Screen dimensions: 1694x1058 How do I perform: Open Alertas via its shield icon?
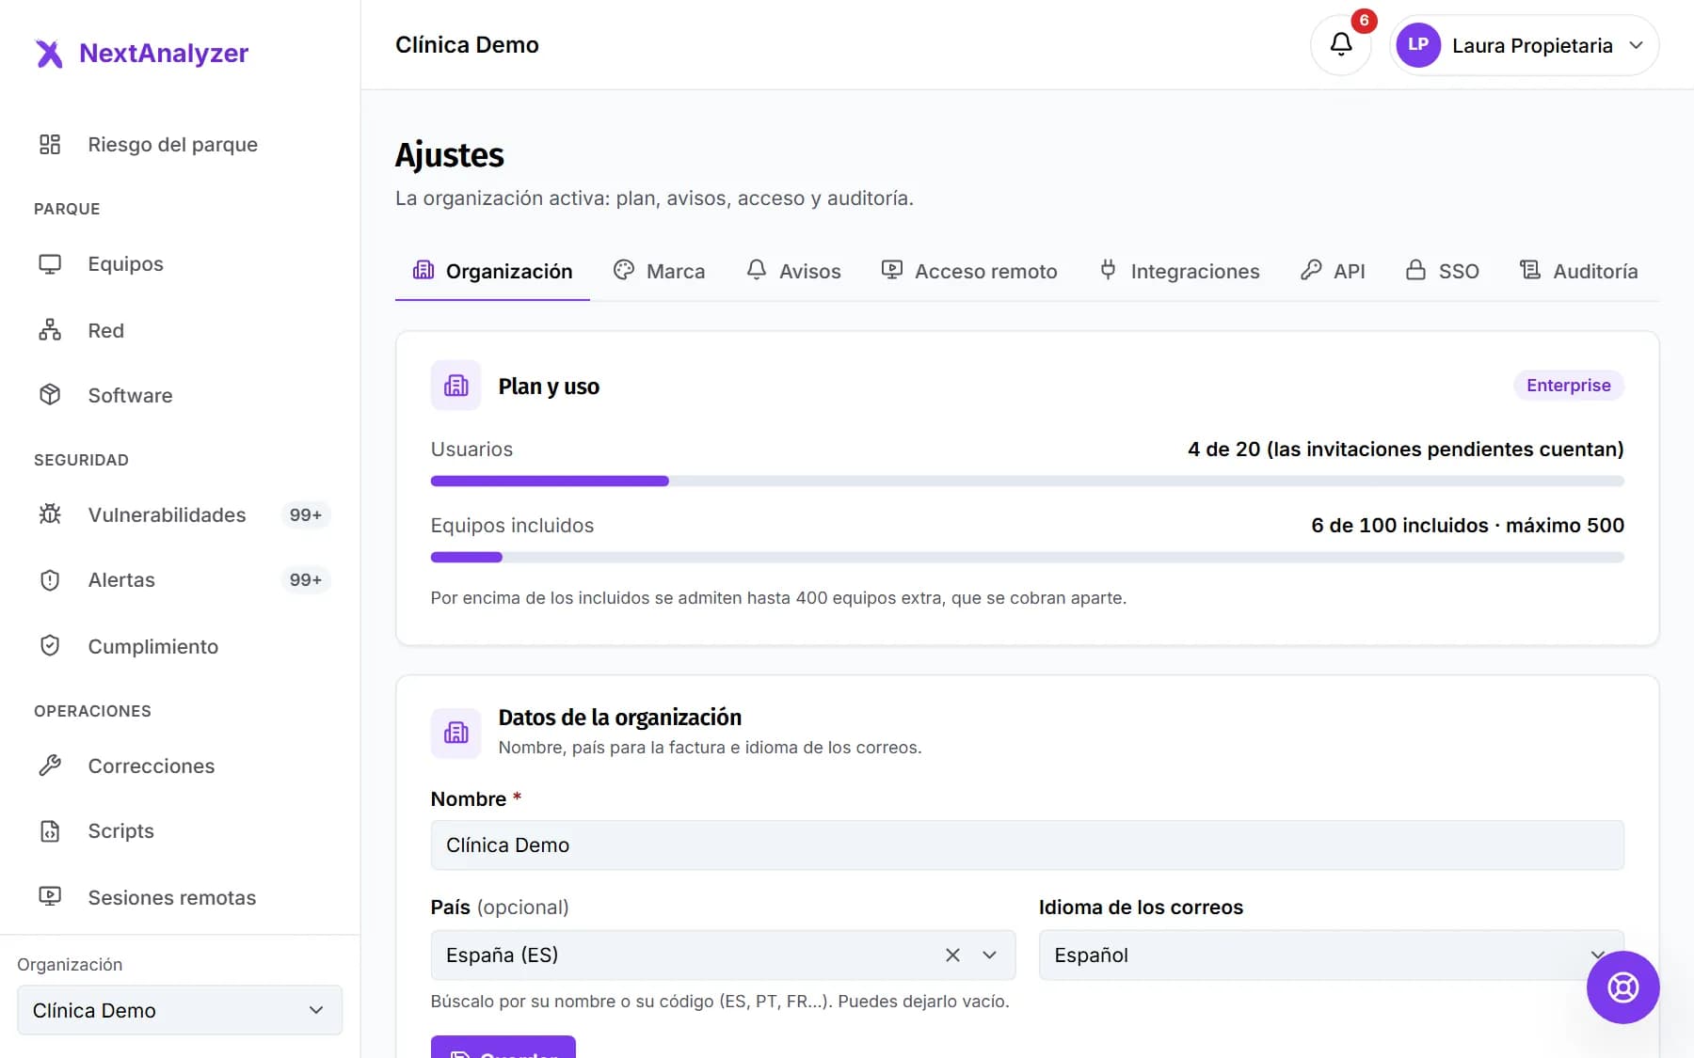point(50,580)
